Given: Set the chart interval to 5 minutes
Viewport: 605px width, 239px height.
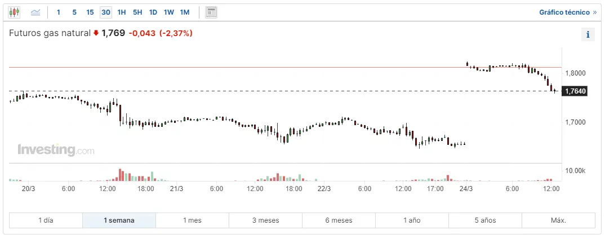Looking at the screenshot, I should click(74, 12).
